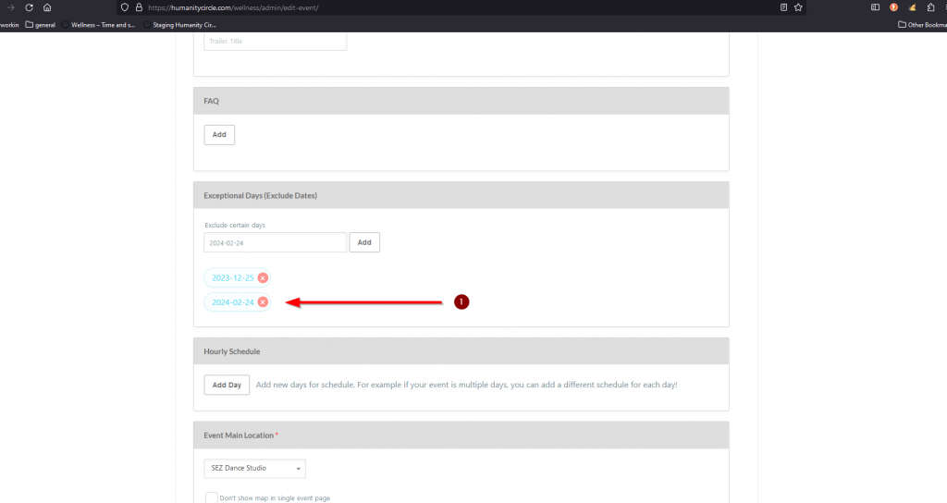Open the browser extensions puzzle icon
947x503 pixels.
click(x=929, y=7)
